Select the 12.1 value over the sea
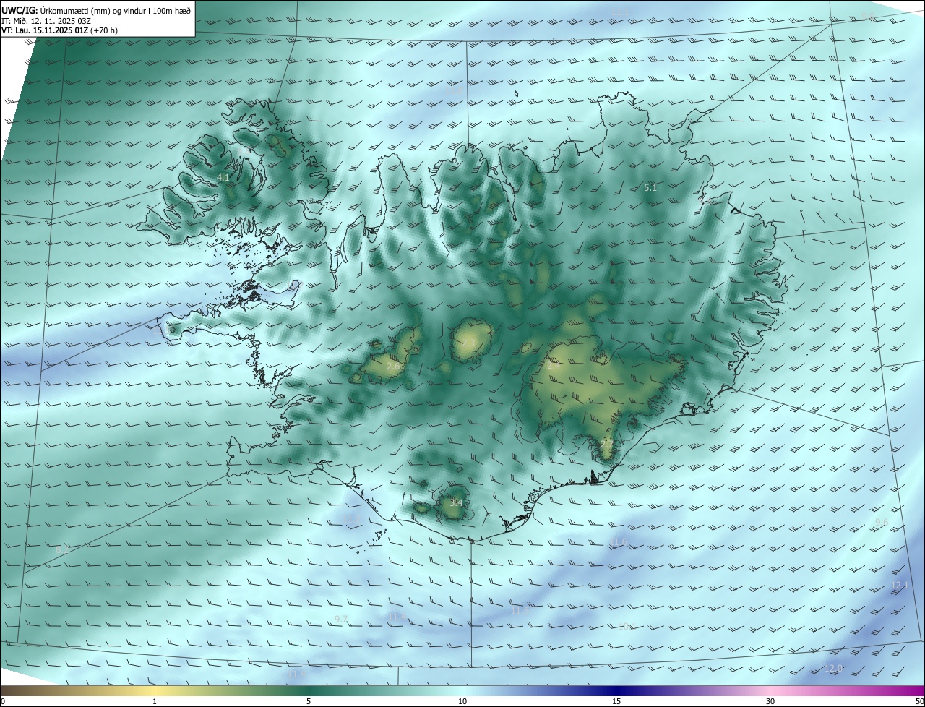 (x=900, y=585)
